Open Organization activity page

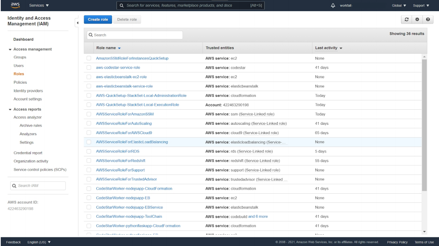[31, 161]
